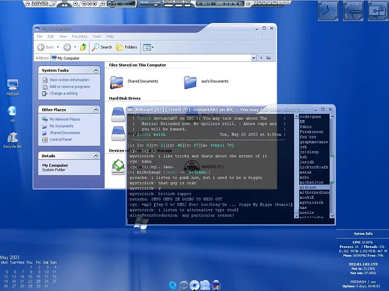This screenshot has width=389, height=291.
Task: Click the rightmost icon in the dock
Action: [216, 285]
